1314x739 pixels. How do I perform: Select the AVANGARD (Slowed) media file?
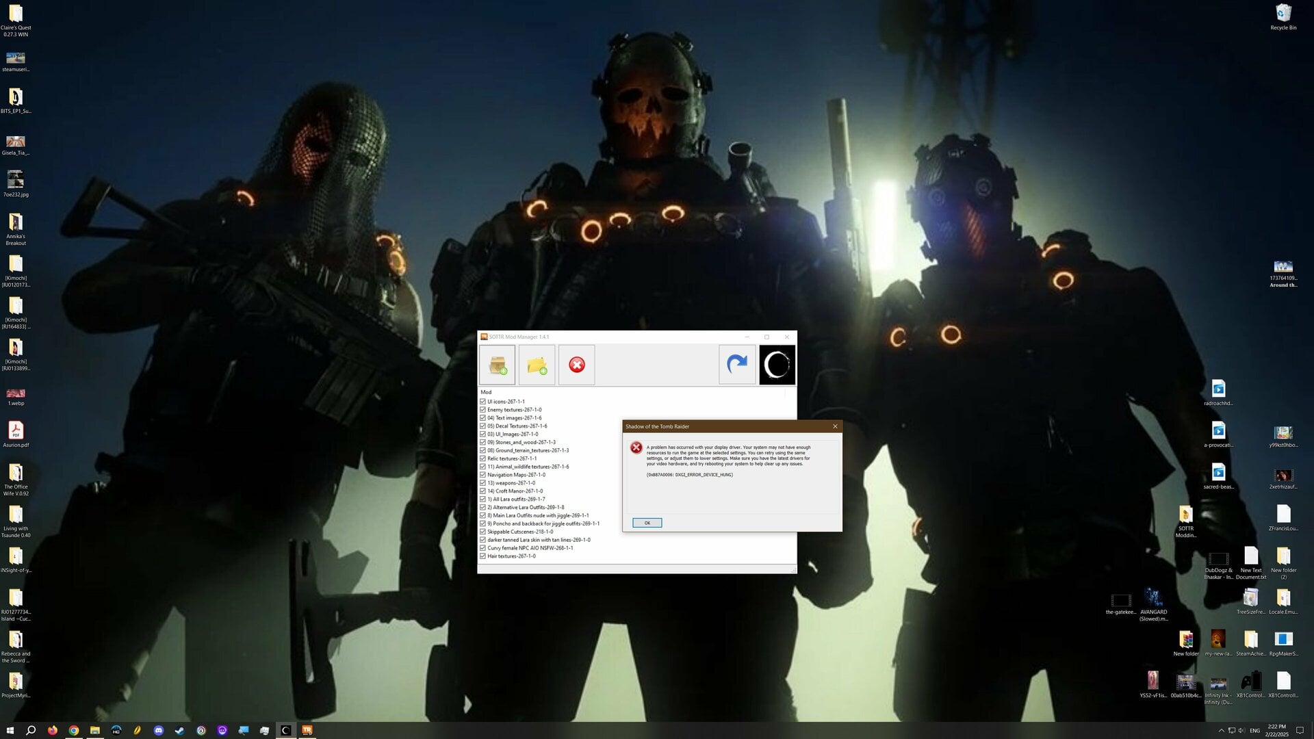click(x=1153, y=605)
